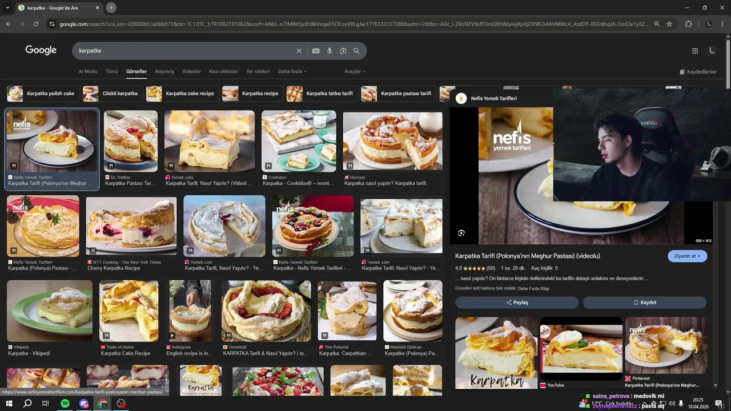The height and width of the screenshot is (411, 731).
Task: Switch to Chrome in the taskbar
Action: pos(103,404)
